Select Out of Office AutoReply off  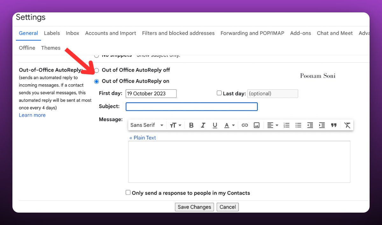tap(96, 70)
